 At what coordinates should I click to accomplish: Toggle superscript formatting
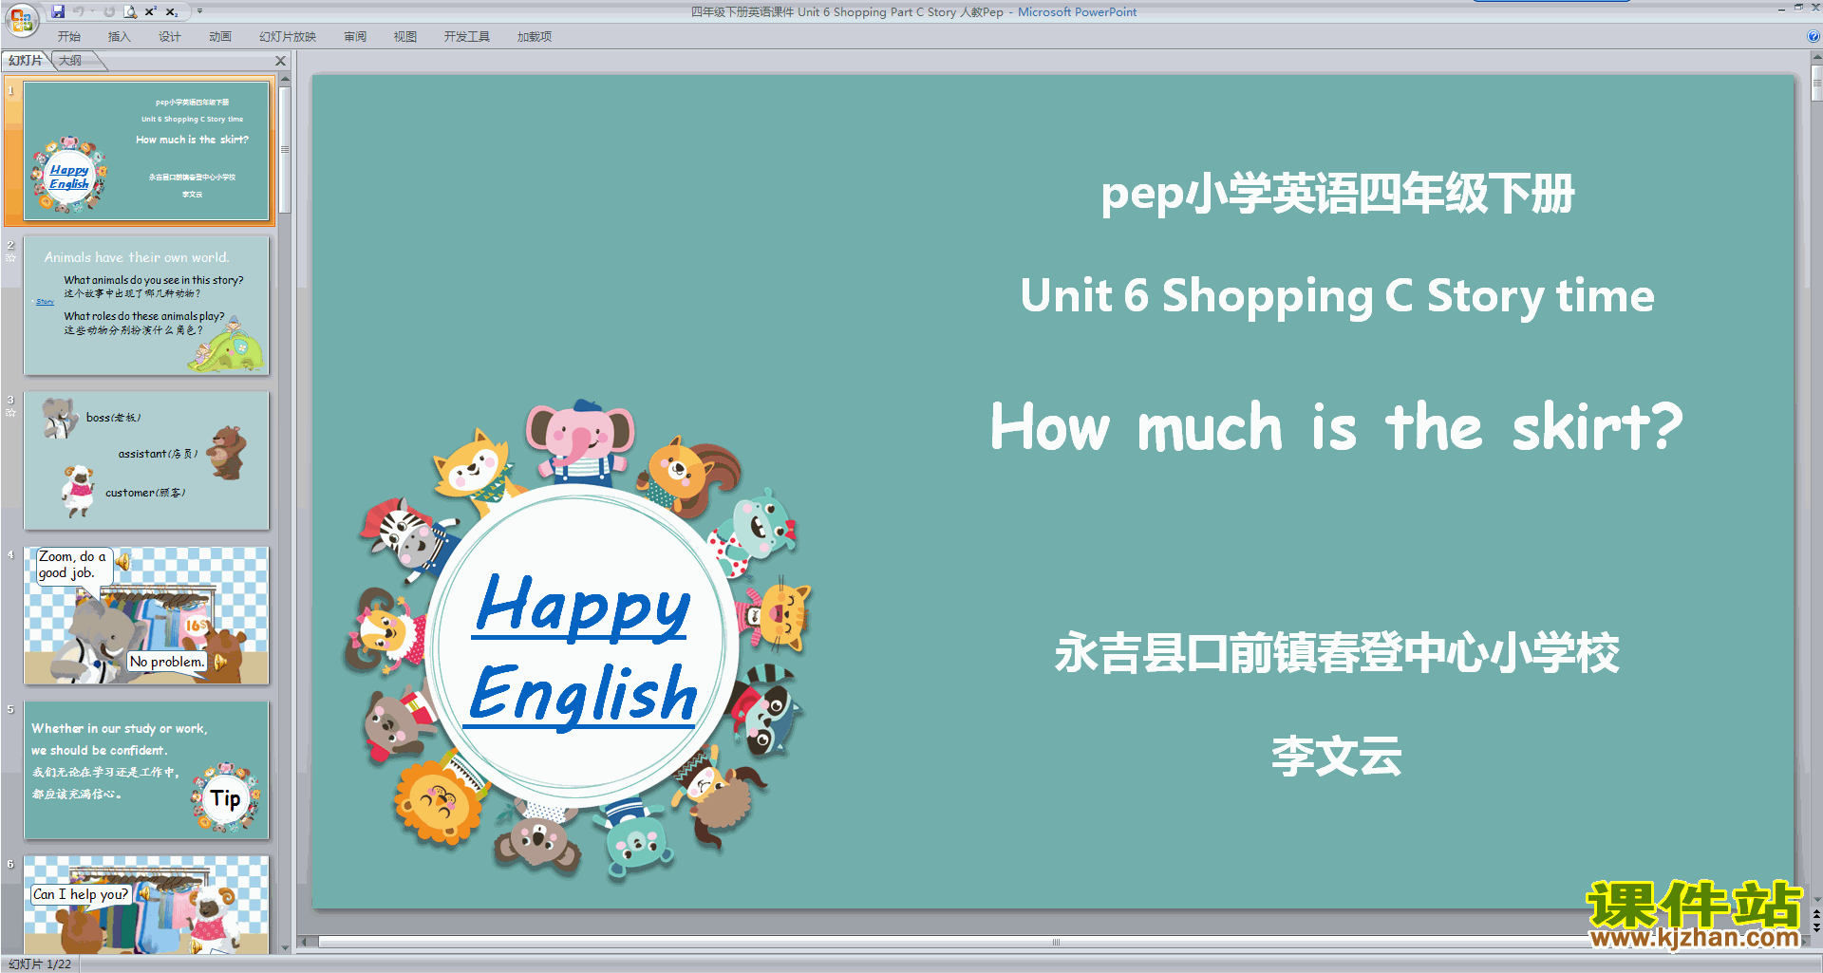[x=151, y=11]
